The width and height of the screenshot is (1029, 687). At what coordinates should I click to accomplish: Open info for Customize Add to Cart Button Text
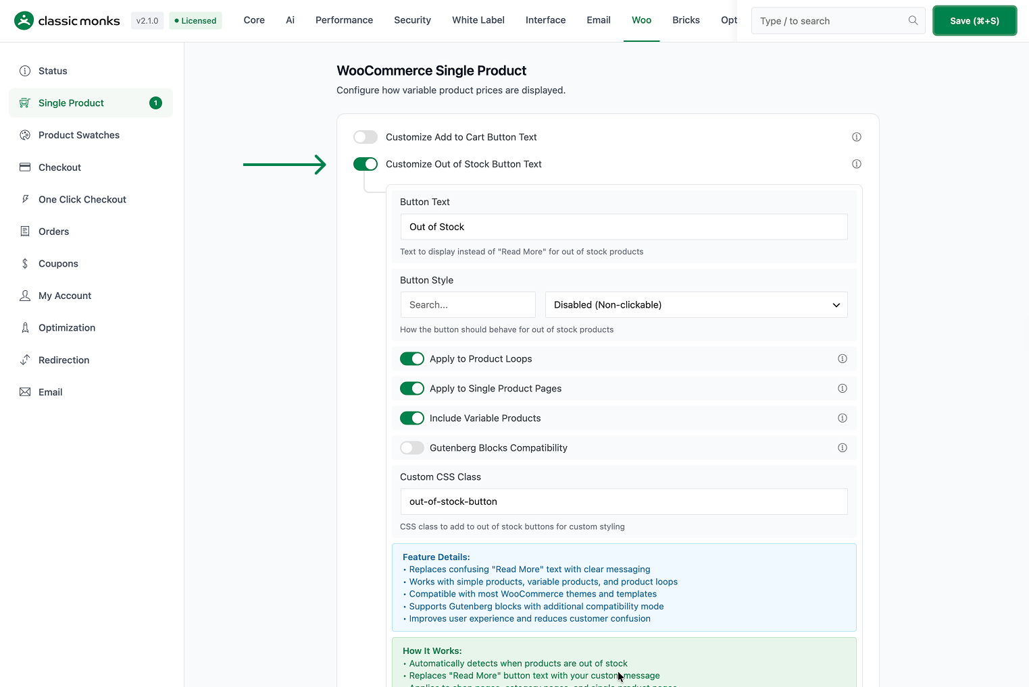(x=857, y=137)
